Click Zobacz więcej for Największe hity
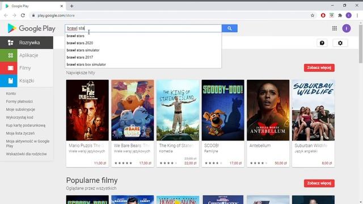Image resolution: width=363 pixels, height=204 pixels. (x=319, y=68)
